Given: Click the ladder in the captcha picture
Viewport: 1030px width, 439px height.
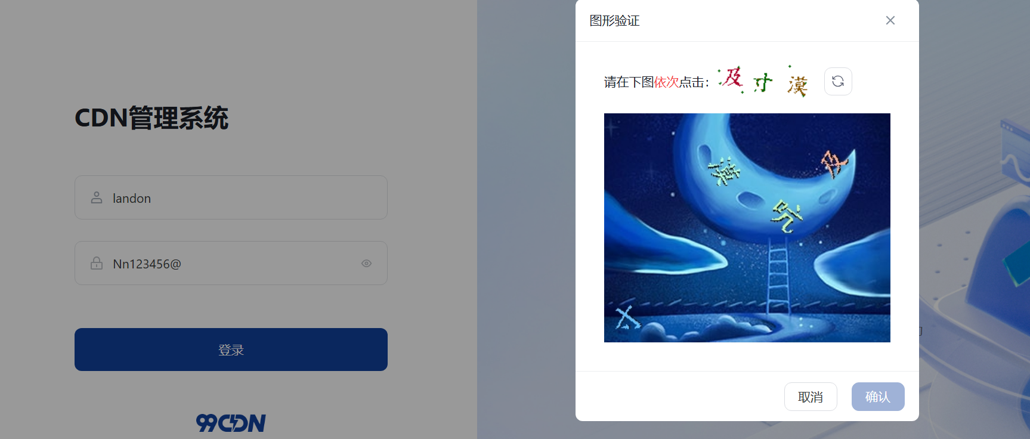Looking at the screenshot, I should (778, 274).
